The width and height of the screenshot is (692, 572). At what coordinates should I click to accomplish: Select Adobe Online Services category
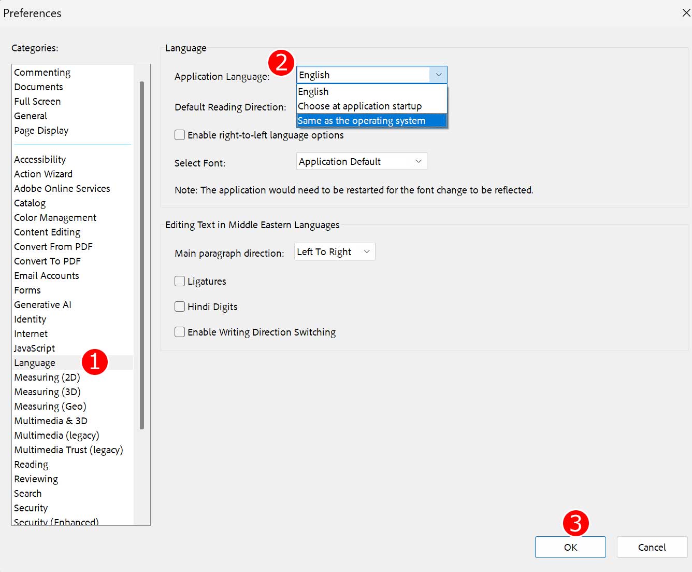(x=62, y=189)
